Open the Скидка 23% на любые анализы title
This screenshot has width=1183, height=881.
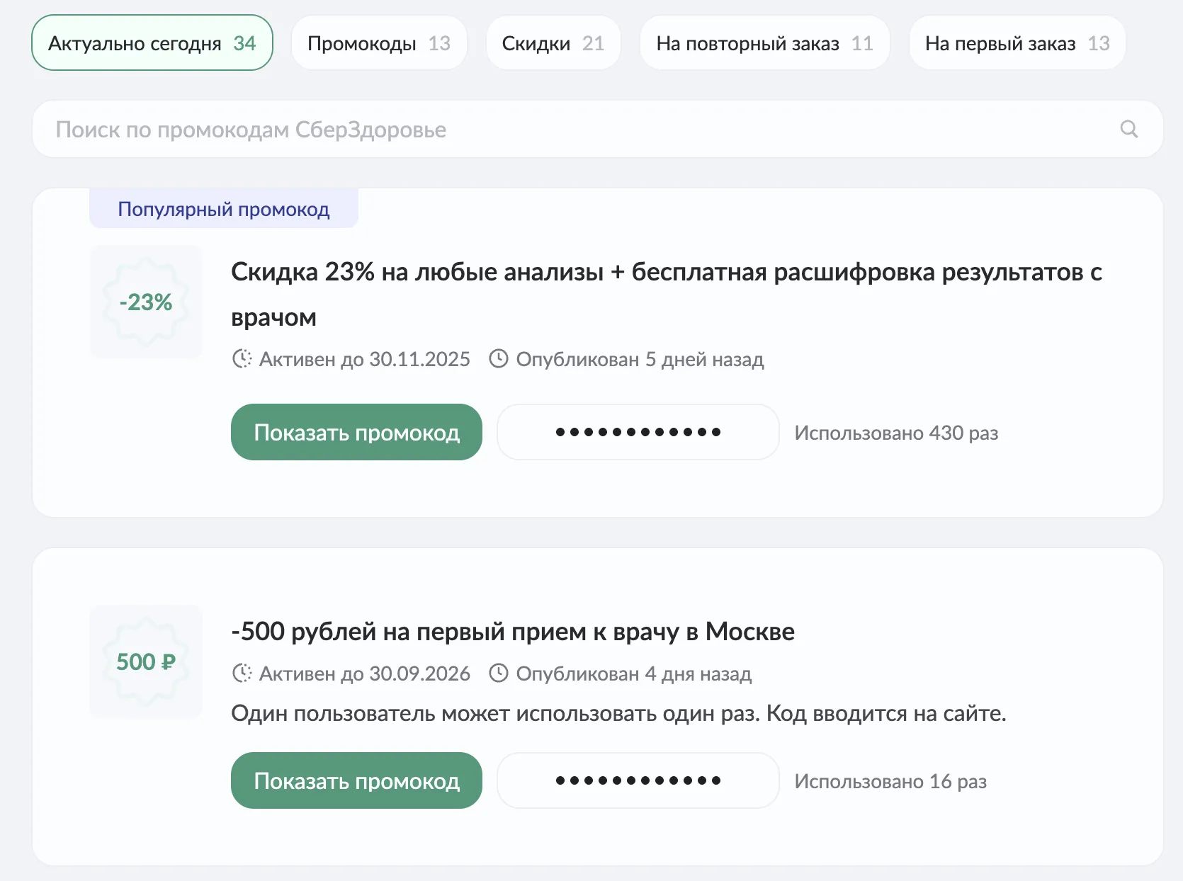(x=666, y=273)
